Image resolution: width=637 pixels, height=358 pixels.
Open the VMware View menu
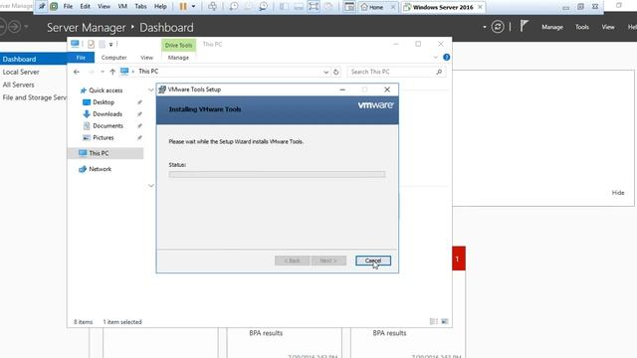coord(104,7)
